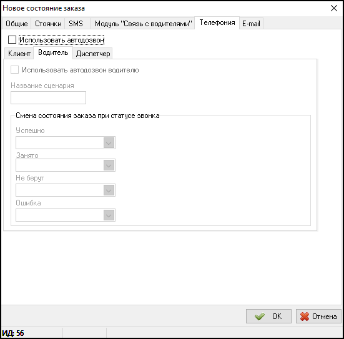The image size is (344, 339).
Task: Toggle Использовать автодозвон водителю checkbox
Action: [x=15, y=70]
